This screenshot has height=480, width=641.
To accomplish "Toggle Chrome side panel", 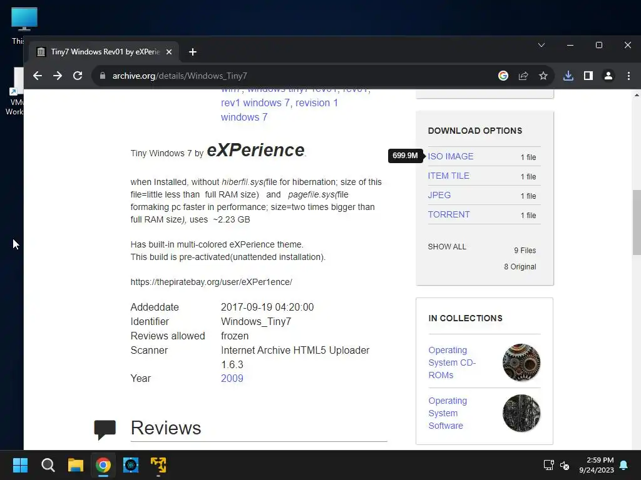I will 588,76.
